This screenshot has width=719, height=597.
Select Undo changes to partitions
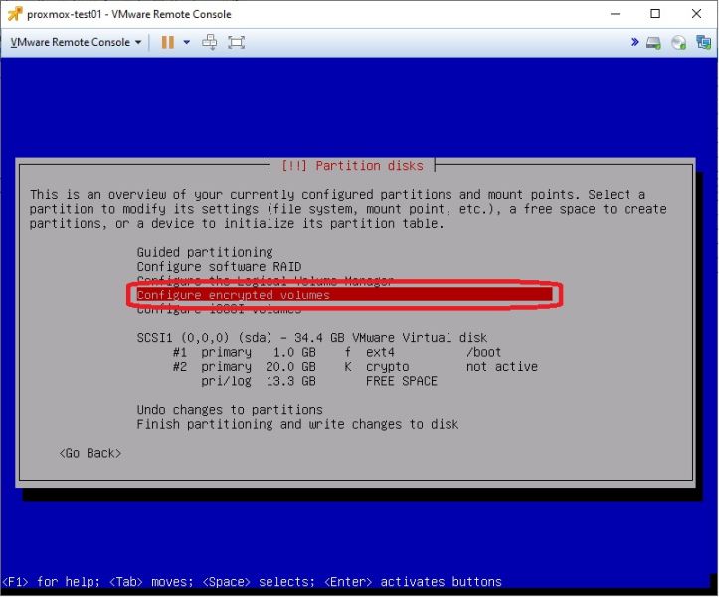(x=230, y=410)
